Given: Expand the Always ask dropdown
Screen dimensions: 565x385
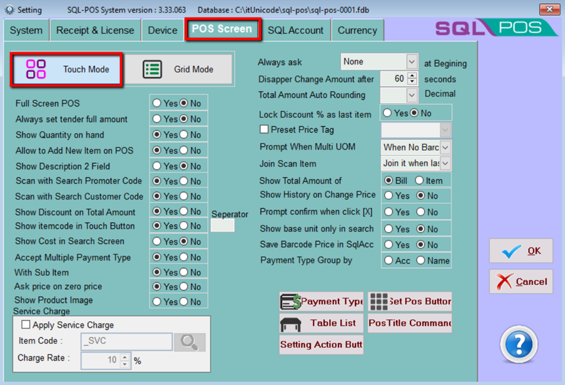Looking at the screenshot, I should pos(411,62).
